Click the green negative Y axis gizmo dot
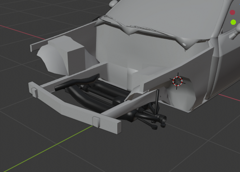Image resolution: width=240 pixels, height=172 pixels. 233,22
